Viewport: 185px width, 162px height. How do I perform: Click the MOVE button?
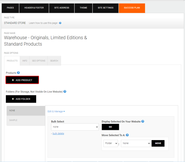tap(158, 143)
